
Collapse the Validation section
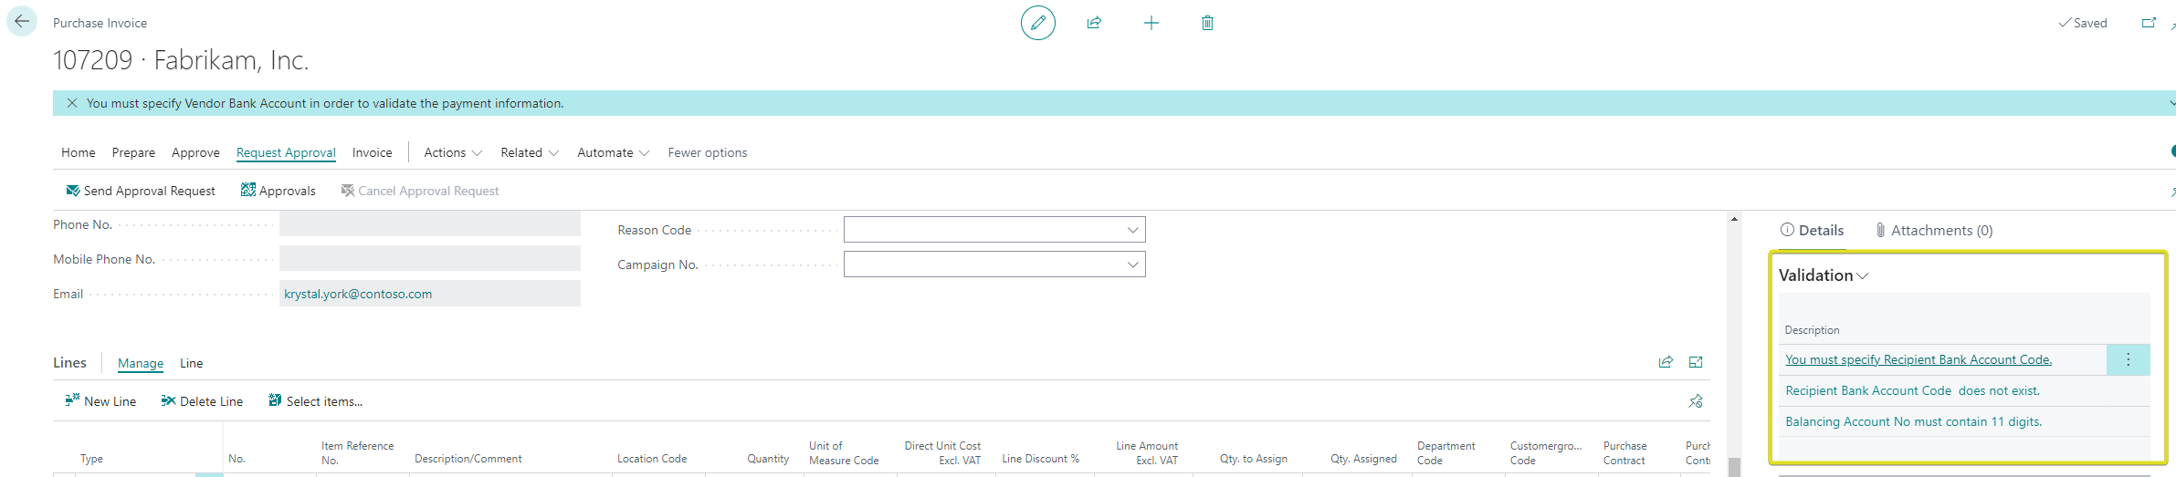1824,275
